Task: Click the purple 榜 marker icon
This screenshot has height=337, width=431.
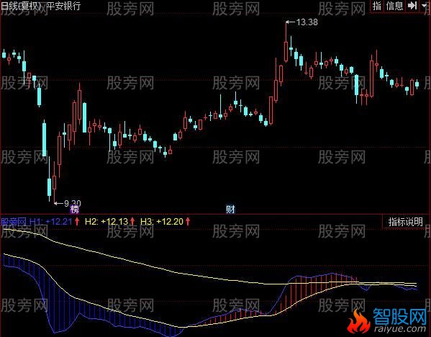Action: point(75,210)
